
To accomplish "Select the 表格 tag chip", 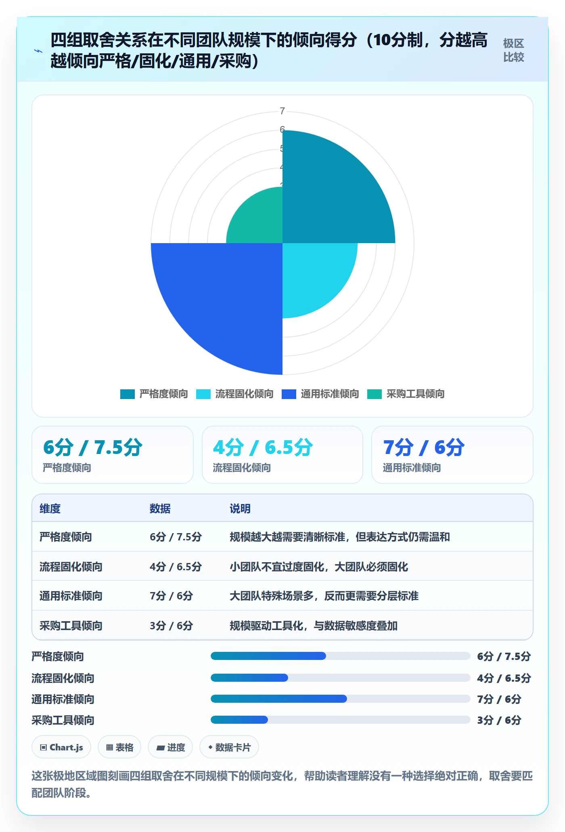I will (119, 747).
